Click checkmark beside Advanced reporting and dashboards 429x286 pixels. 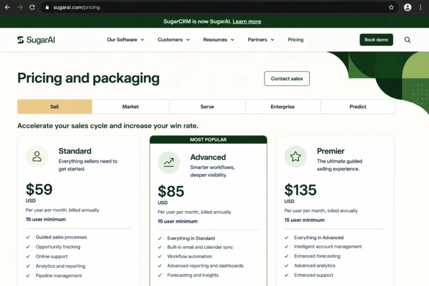(x=160, y=266)
